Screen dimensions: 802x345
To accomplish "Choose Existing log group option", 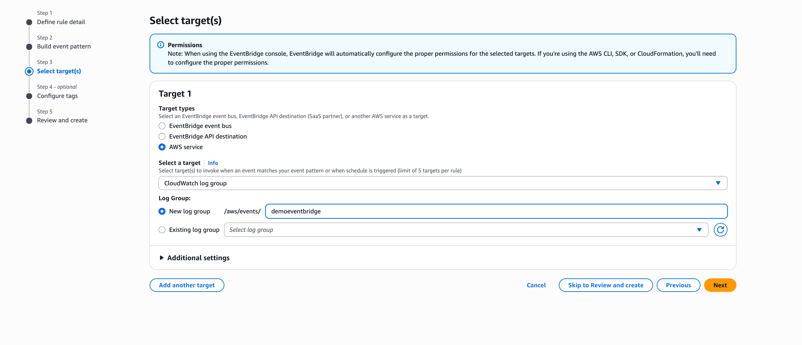I will (162, 230).
